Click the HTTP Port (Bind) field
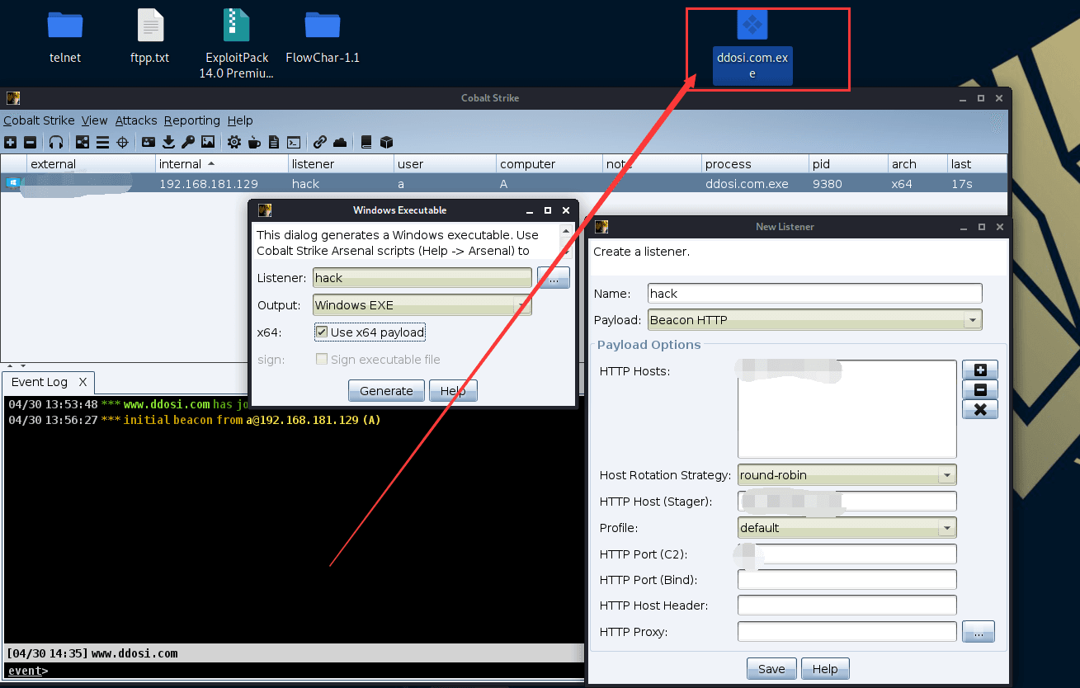 pyautogui.click(x=847, y=580)
